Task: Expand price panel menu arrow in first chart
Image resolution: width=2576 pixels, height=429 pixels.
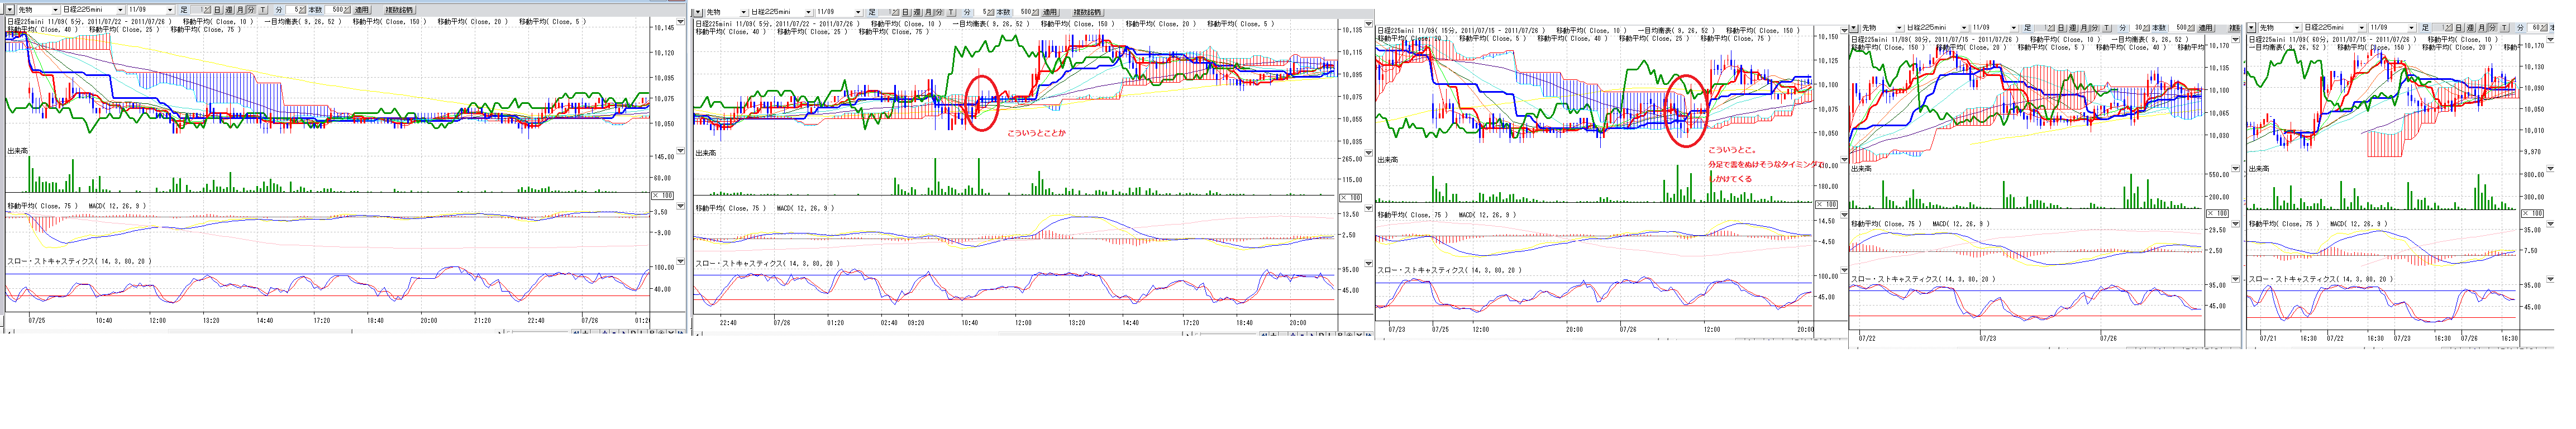Action: [681, 22]
